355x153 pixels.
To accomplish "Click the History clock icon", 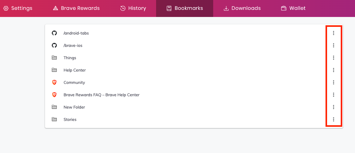I will pos(123,8).
